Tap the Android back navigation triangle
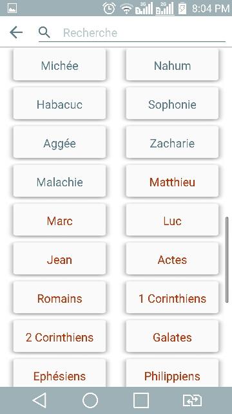The height and width of the screenshot is (414, 232). 39,400
